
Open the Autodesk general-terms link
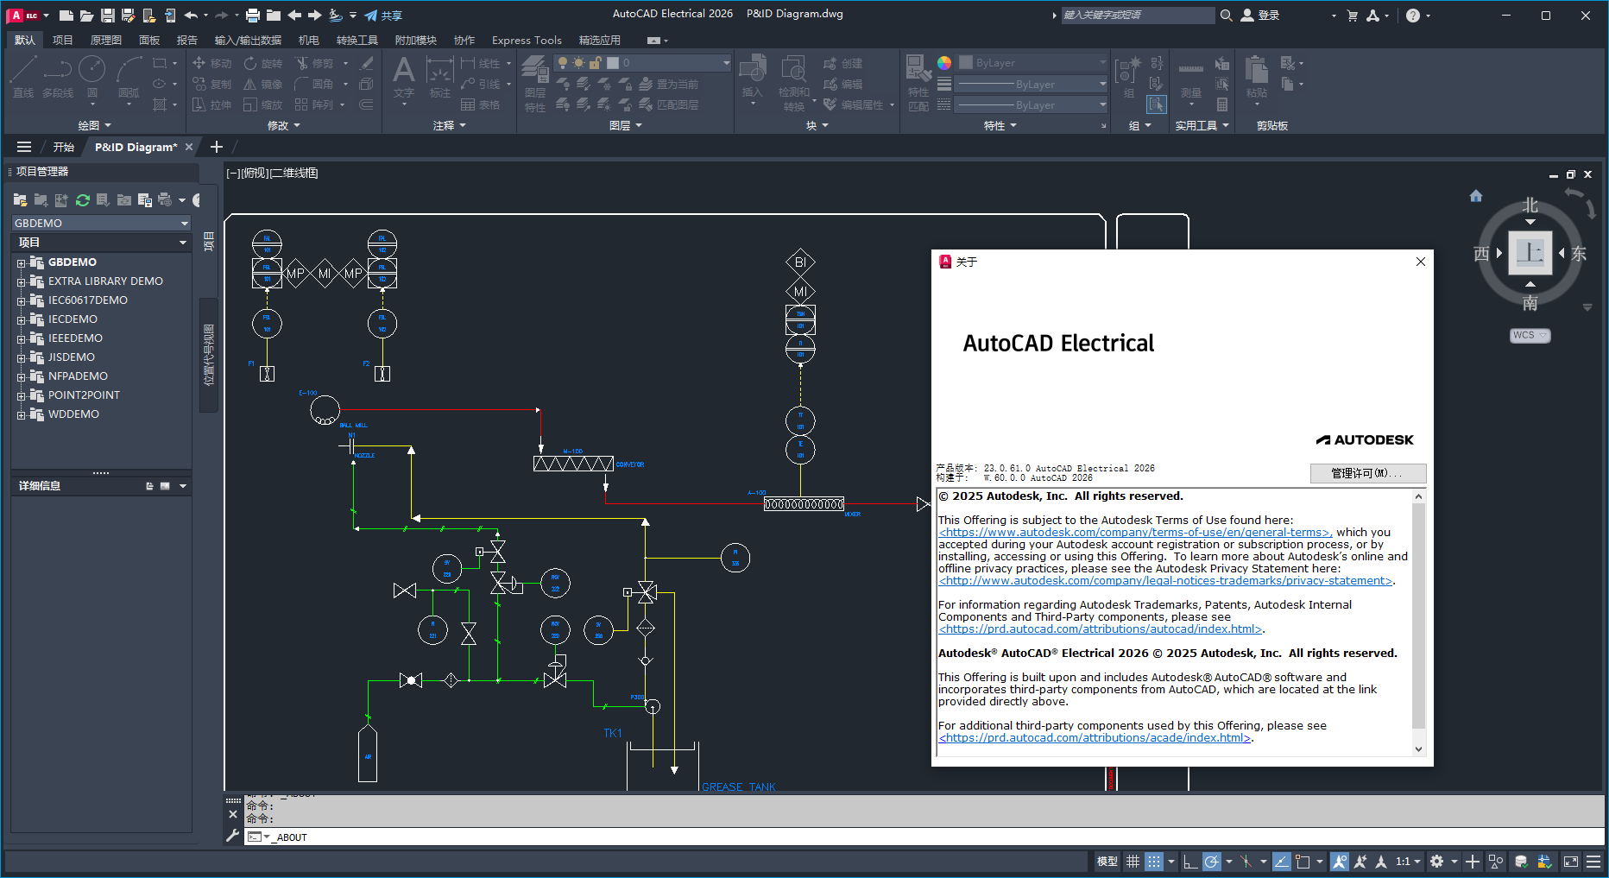pyautogui.click(x=1135, y=533)
